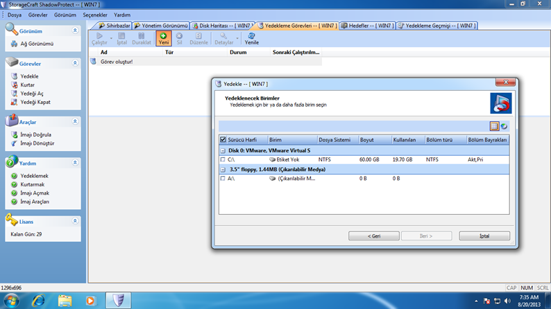Screen dimensions: 551x309
Task: Click the Yeni (new job) toolbar icon
Action: 163,38
